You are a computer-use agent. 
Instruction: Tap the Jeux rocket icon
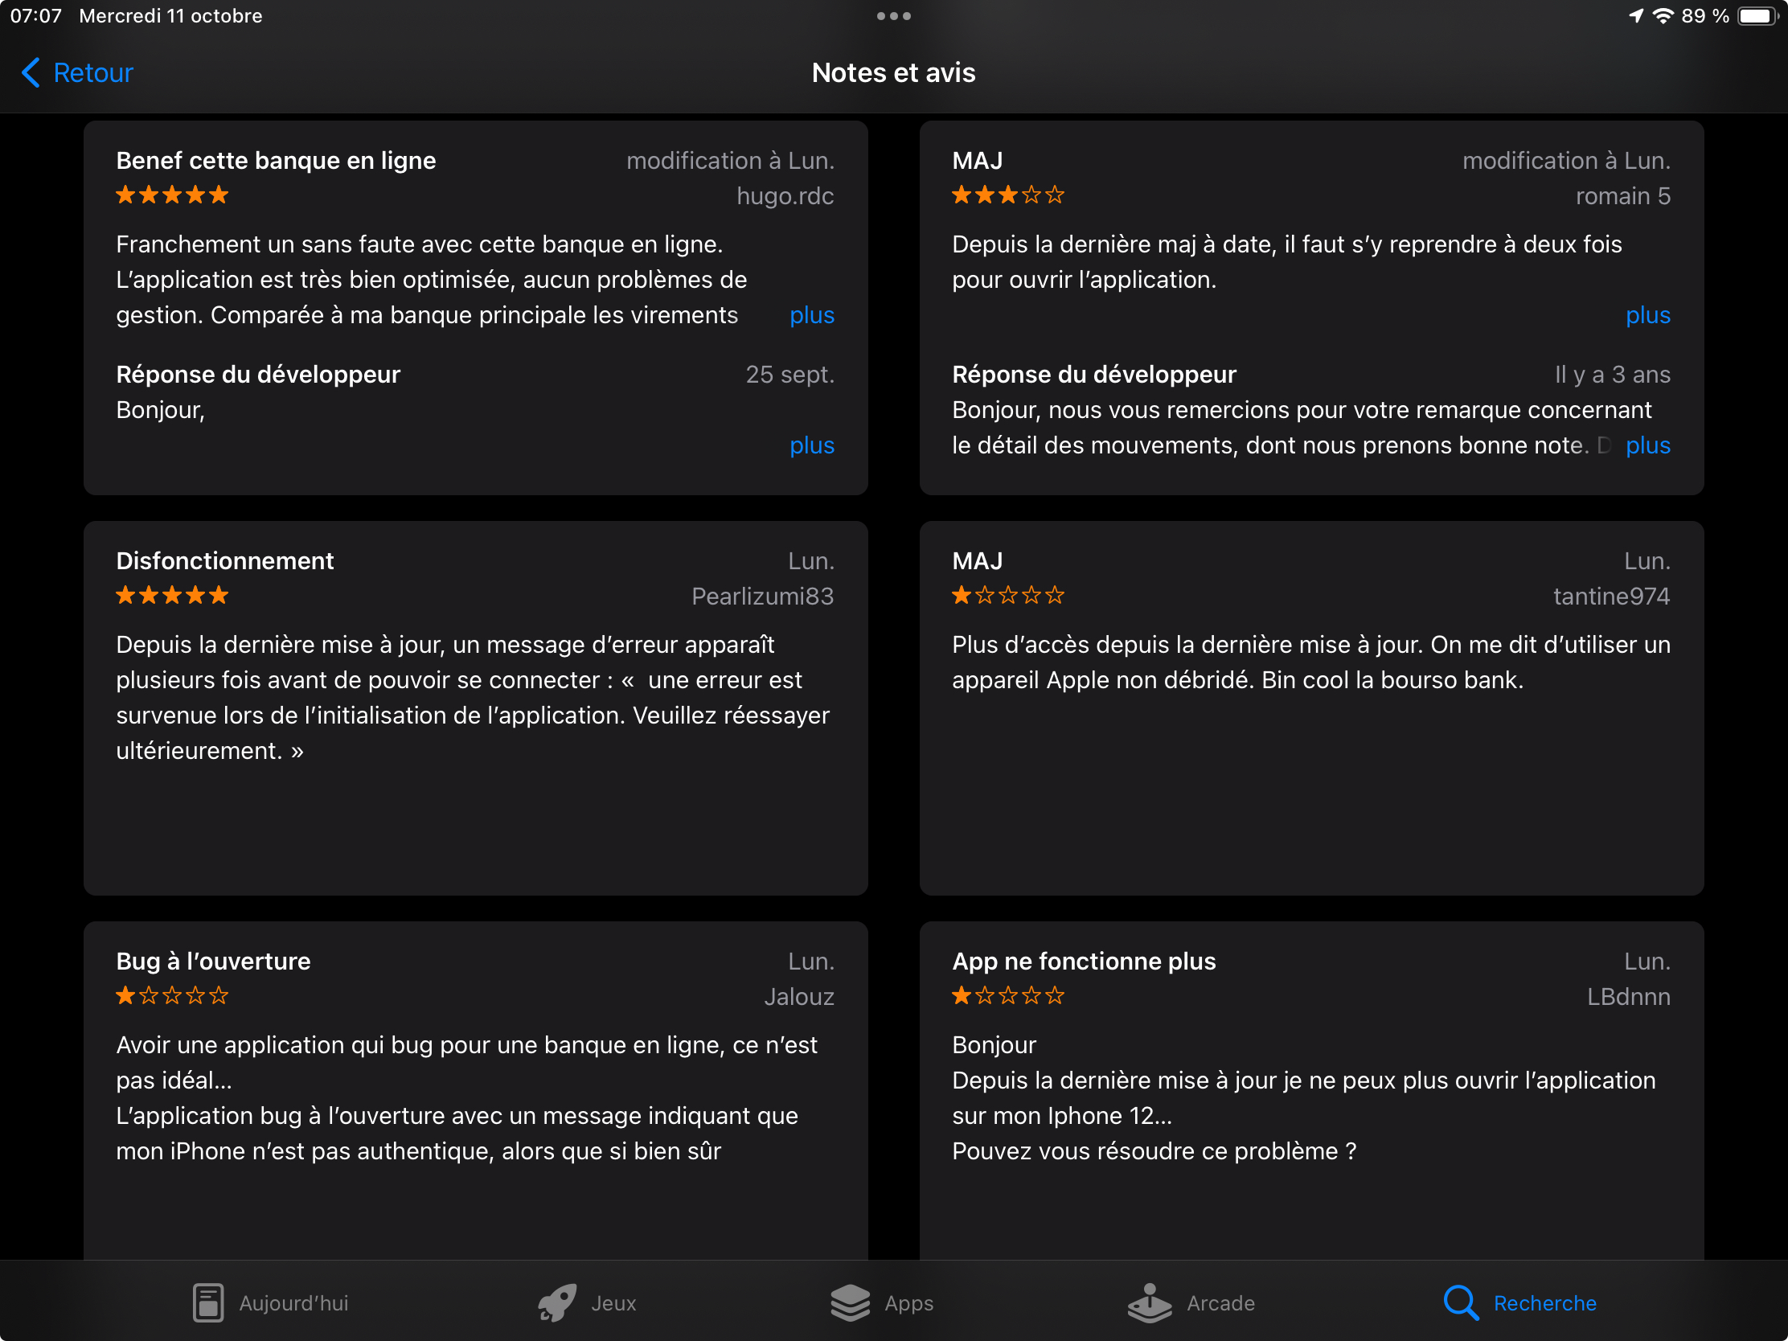coord(557,1302)
